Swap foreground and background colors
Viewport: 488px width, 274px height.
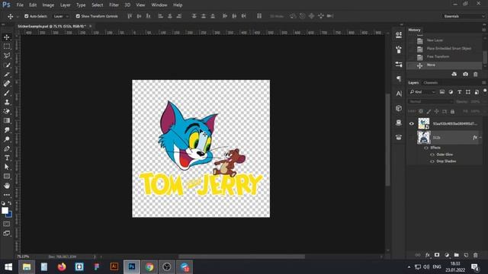click(10, 203)
